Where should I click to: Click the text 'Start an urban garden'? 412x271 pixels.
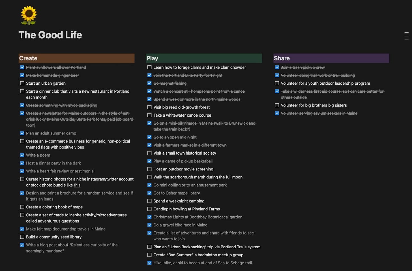click(46, 83)
